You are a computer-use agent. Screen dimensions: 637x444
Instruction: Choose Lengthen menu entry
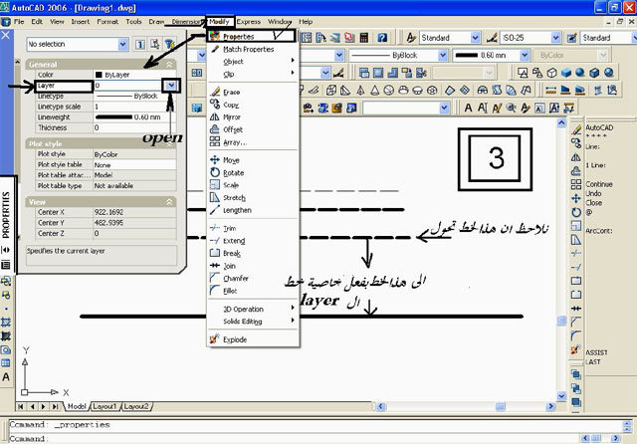(237, 210)
